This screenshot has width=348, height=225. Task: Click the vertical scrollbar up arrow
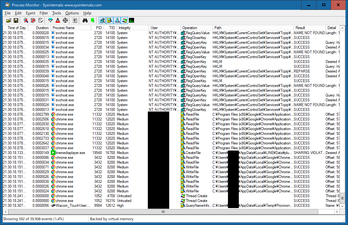pos(343,28)
